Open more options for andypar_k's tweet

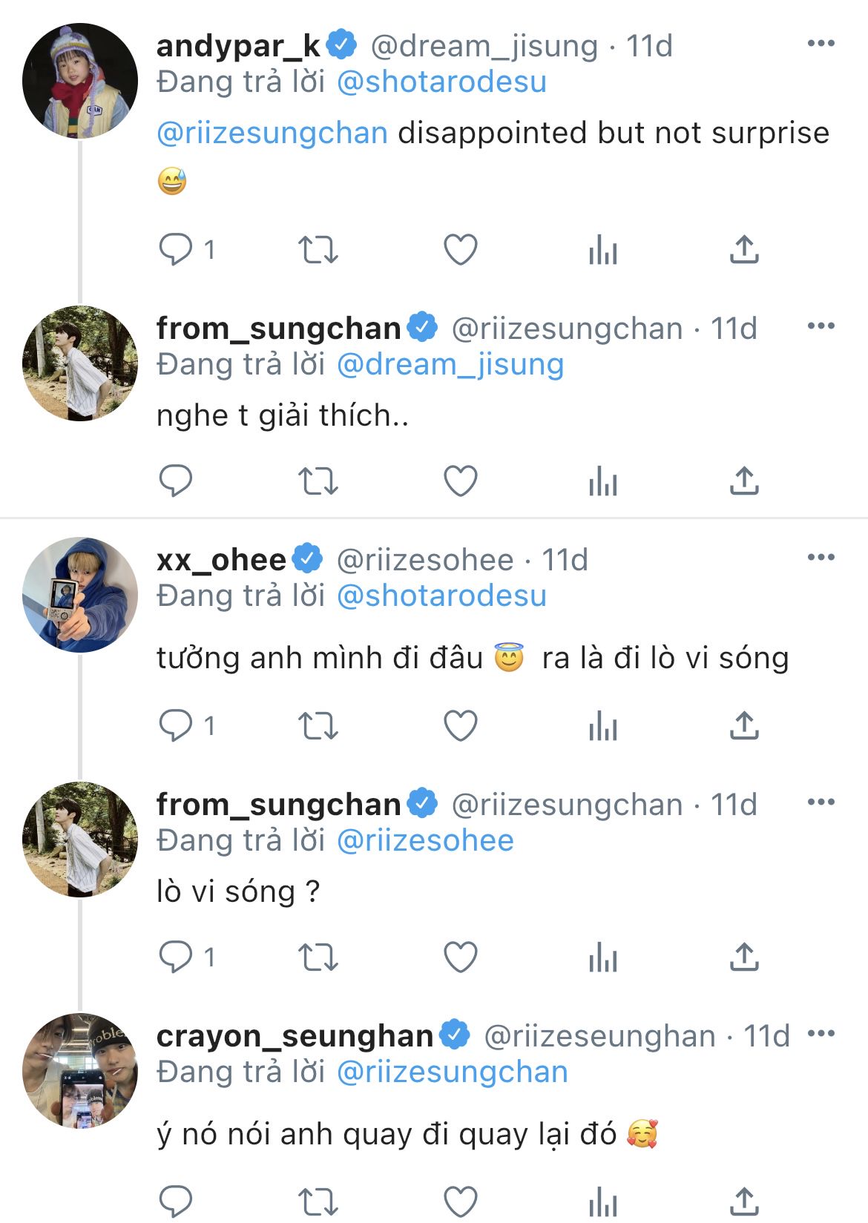[x=821, y=44]
